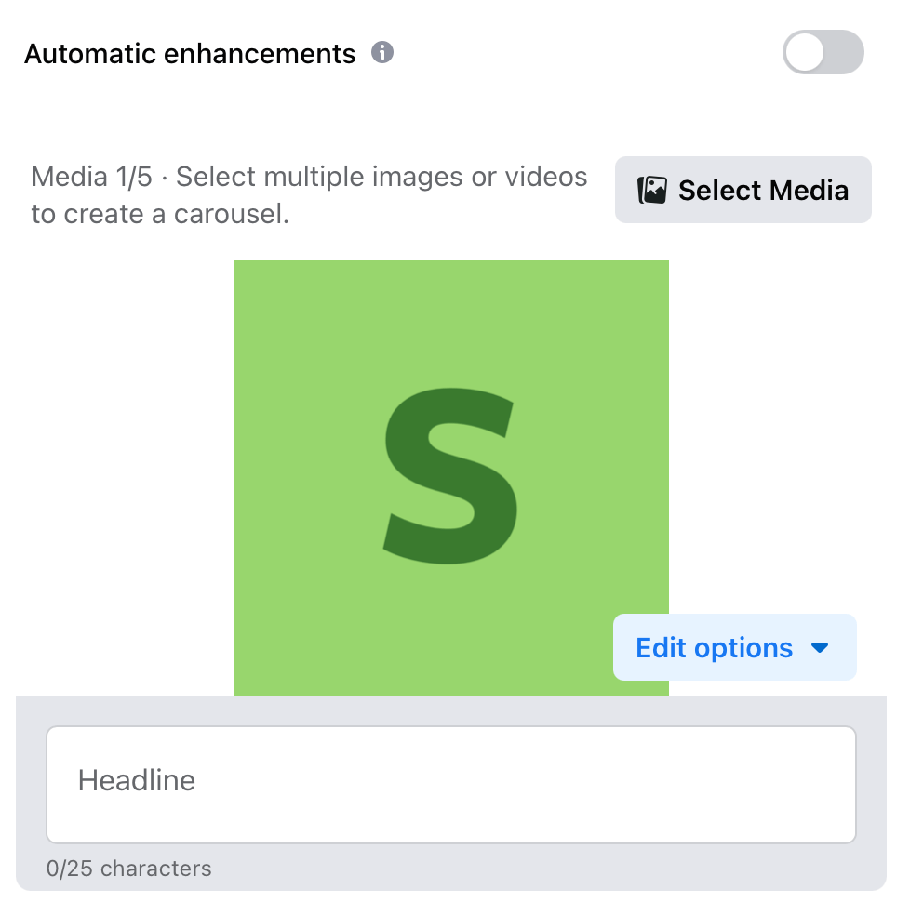Click the Media 1/5 carousel instruction text

[309, 195]
